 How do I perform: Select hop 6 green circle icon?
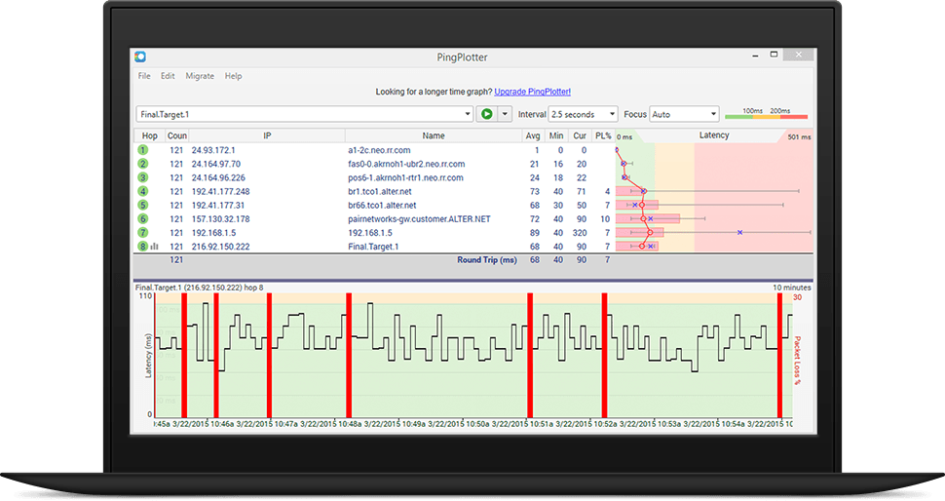tap(143, 219)
